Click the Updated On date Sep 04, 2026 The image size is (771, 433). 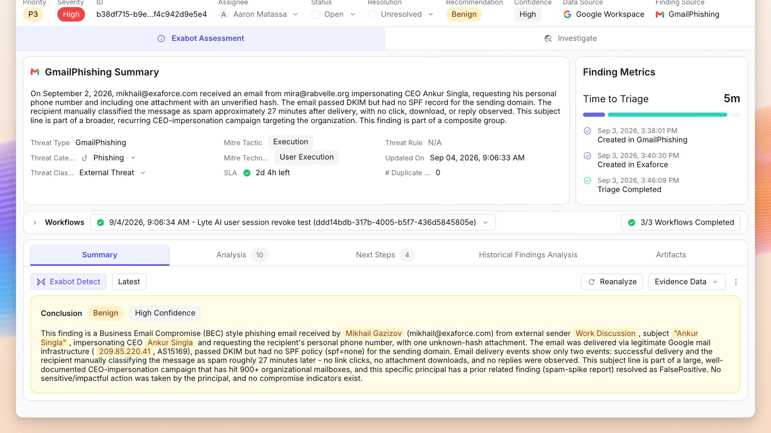pyautogui.click(x=477, y=158)
